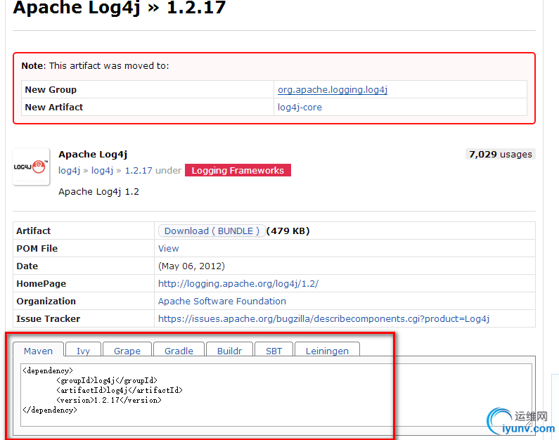Click the 'Apache Log4j » 1.2.17' page heading
Viewport: 559px width, 440px height.
click(119, 8)
